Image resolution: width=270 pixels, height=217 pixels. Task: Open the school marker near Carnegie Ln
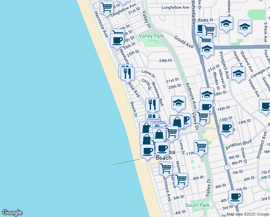[238, 74]
